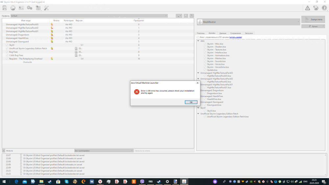The image size is (329, 185).
Task: Click version icon on Cobb Bug Fixes row
Action: [76, 55]
